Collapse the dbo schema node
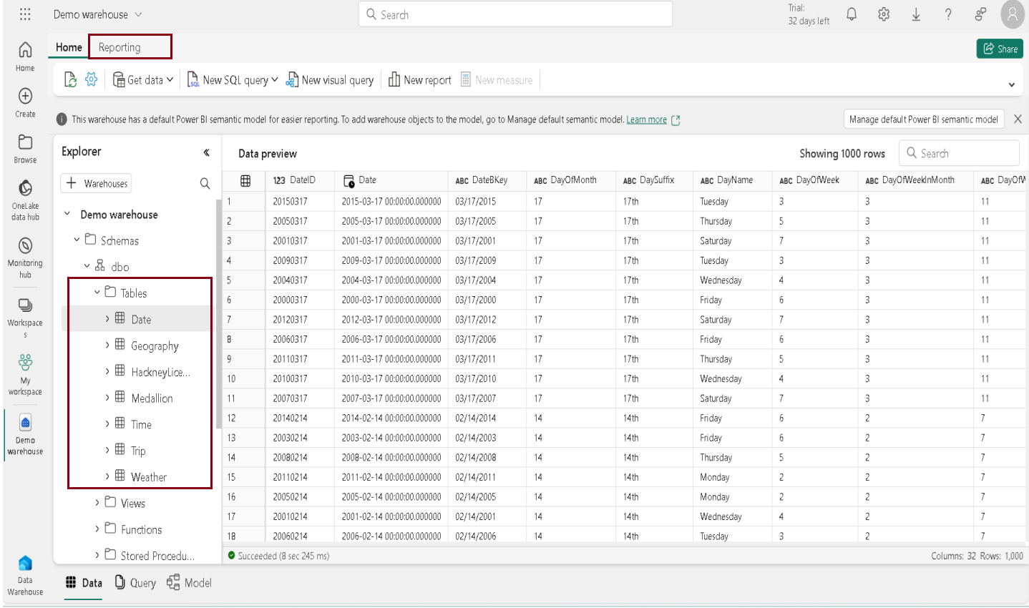 pyautogui.click(x=87, y=266)
